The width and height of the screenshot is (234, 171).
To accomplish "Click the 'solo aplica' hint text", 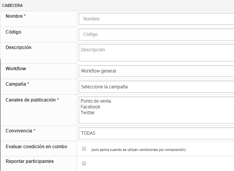I will [x=138, y=149].
